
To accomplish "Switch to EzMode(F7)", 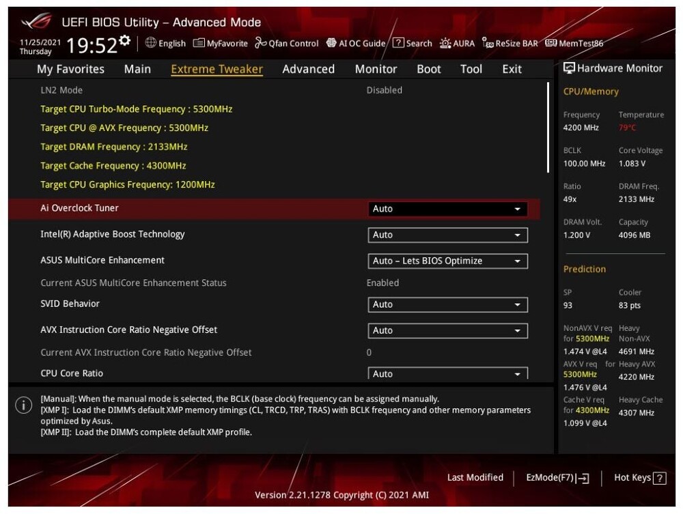I will click(557, 478).
